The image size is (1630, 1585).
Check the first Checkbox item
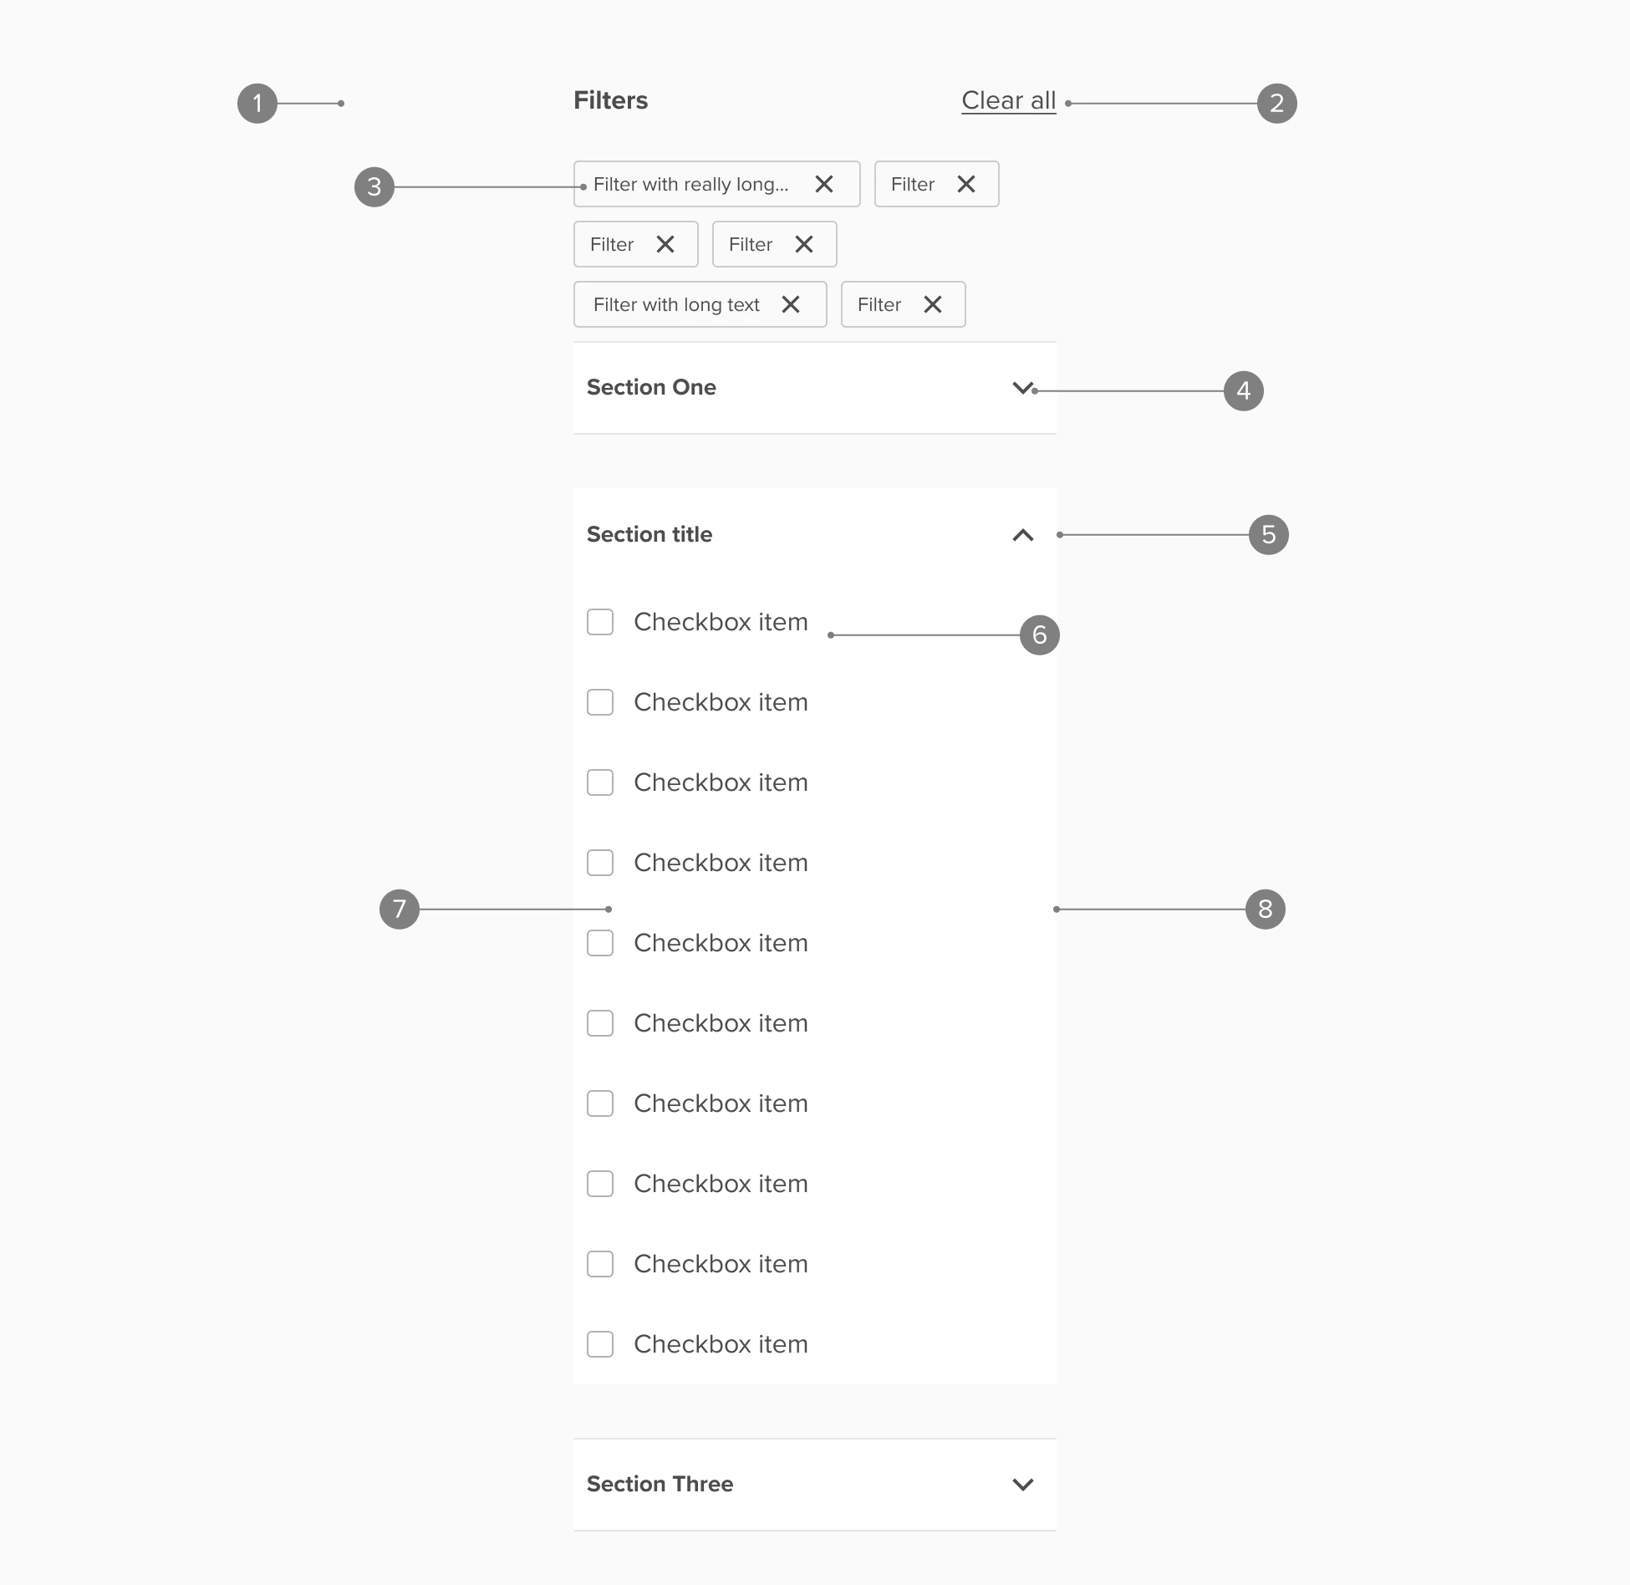click(x=600, y=622)
